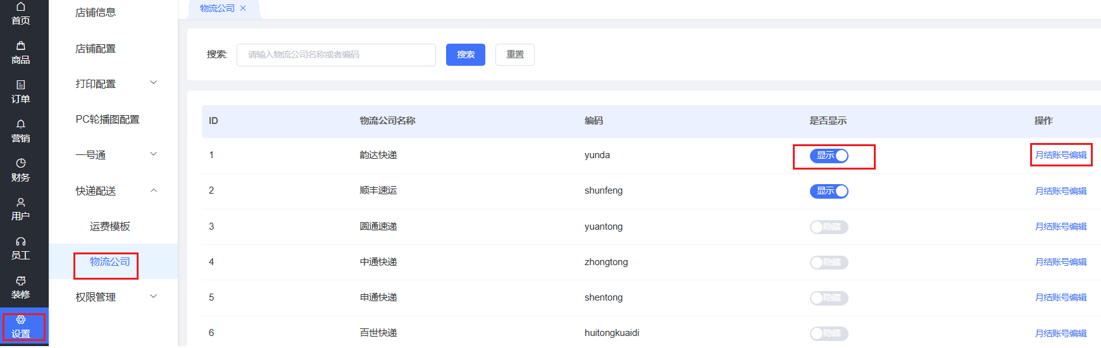
Task: Edit monthly account for 申通快递
Action: (1061, 297)
